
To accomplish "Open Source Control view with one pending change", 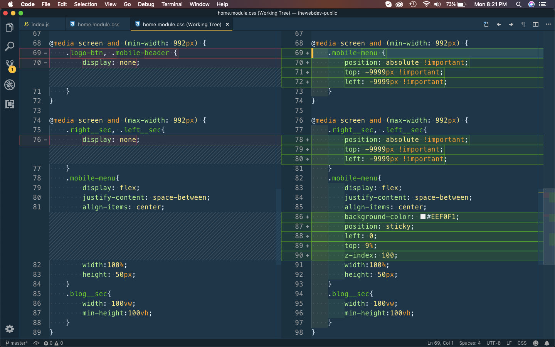I will [x=10, y=66].
